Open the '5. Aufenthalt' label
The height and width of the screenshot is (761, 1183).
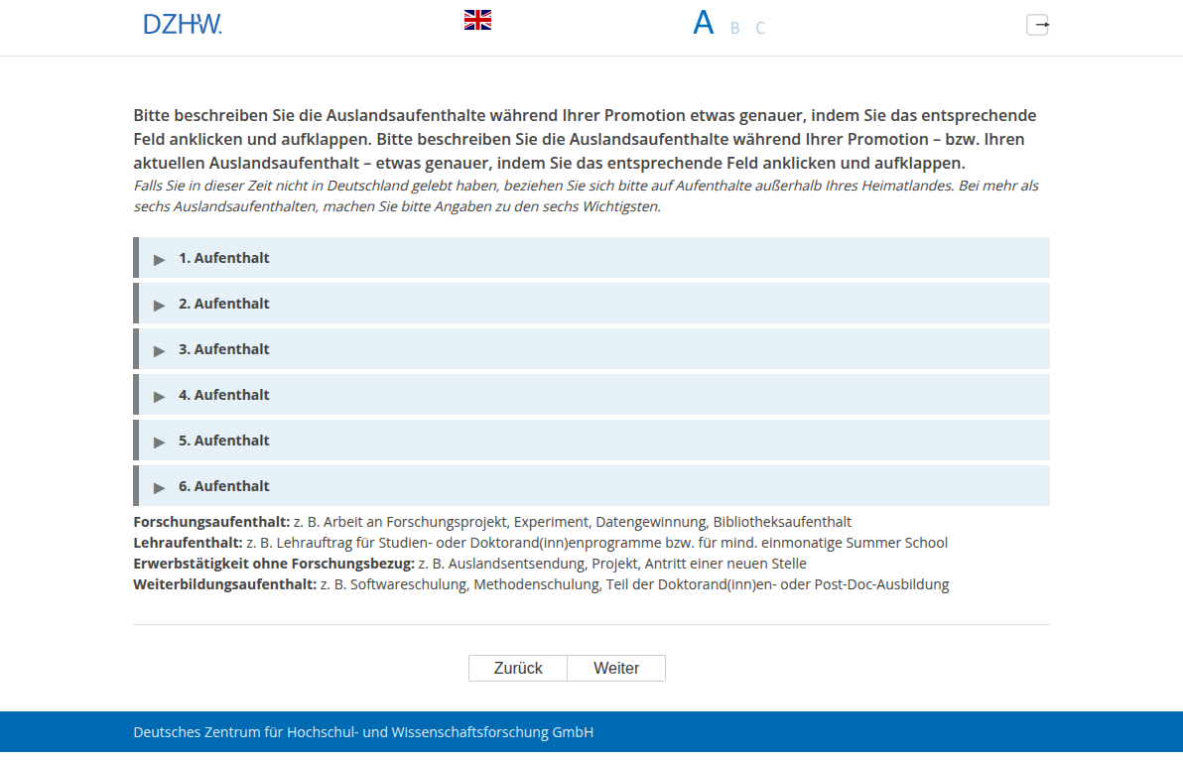[x=224, y=441]
